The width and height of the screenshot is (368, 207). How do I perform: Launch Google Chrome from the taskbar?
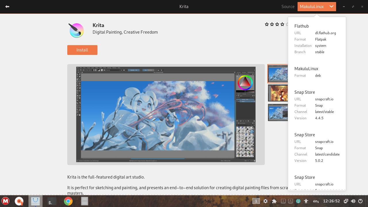[x=68, y=201]
